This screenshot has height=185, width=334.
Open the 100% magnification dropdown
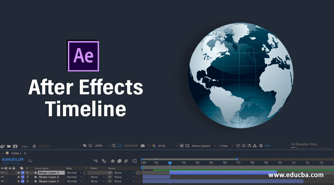pos(102,146)
